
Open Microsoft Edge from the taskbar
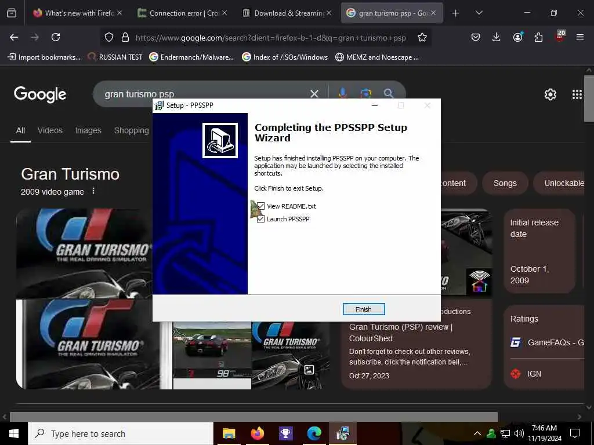point(314,433)
